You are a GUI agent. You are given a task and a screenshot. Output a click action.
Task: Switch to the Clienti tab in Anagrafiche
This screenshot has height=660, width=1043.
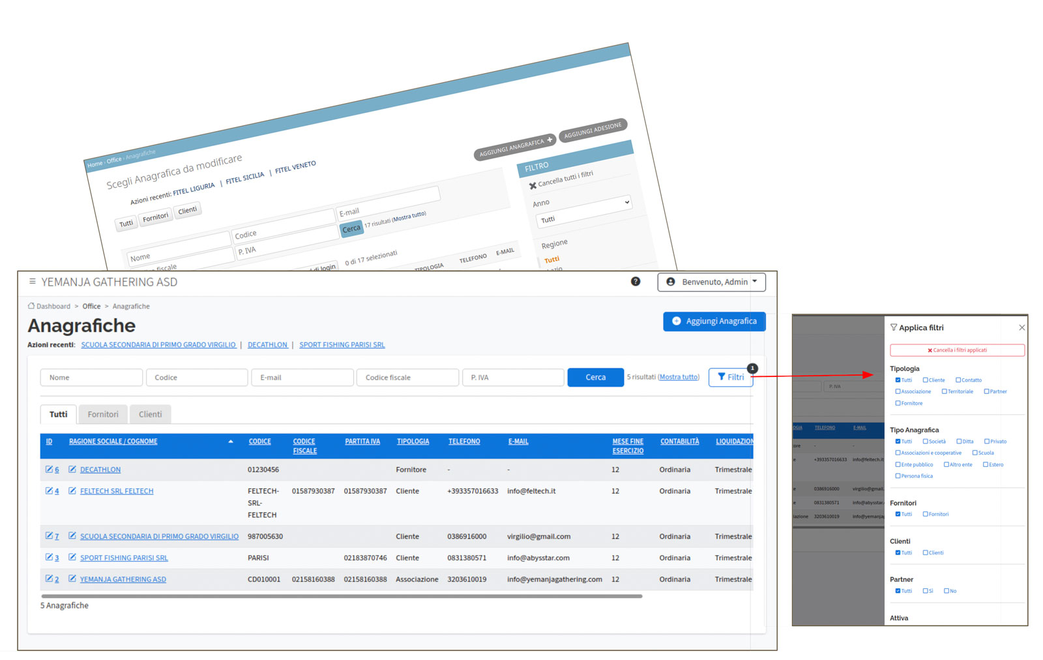pos(150,414)
